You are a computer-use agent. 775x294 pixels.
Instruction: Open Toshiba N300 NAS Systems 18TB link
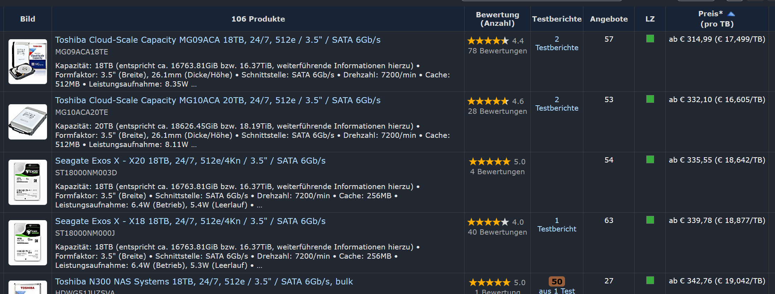pyautogui.click(x=204, y=282)
